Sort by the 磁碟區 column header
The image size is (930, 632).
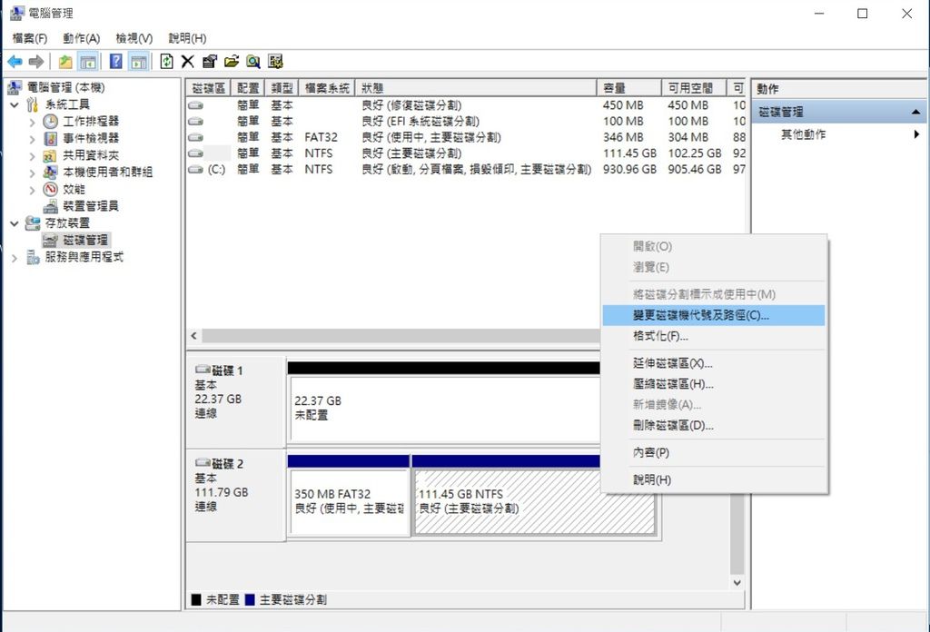(208, 88)
